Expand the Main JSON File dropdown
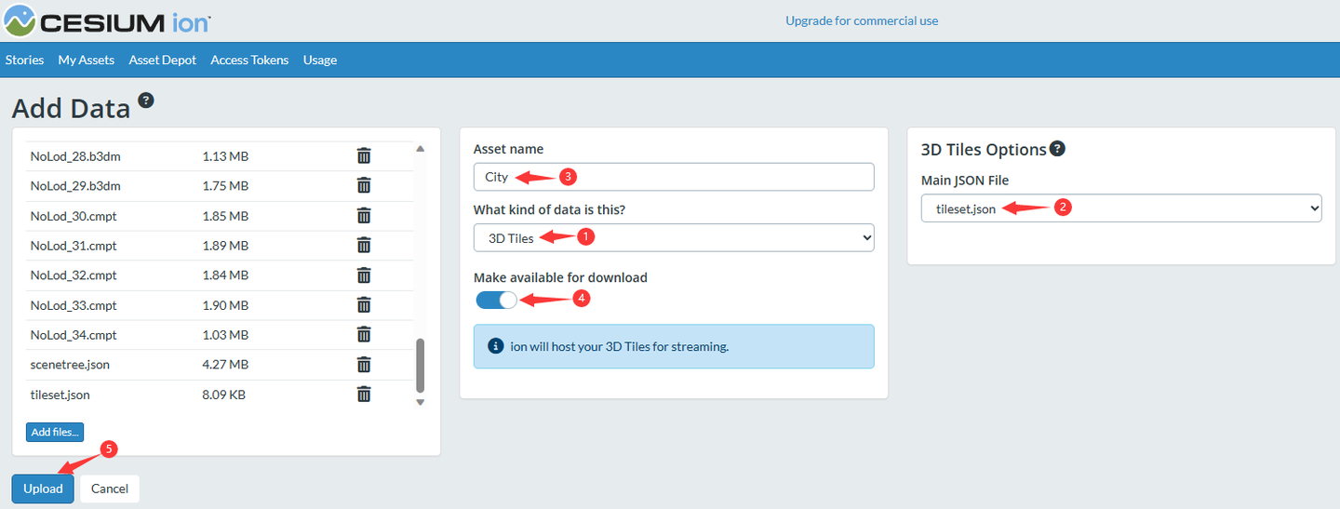Viewport: 1340px width, 509px height. [x=1121, y=209]
